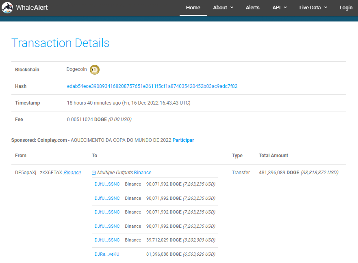Click the To column header
The width and height of the screenshot is (358, 263).
tap(95, 156)
